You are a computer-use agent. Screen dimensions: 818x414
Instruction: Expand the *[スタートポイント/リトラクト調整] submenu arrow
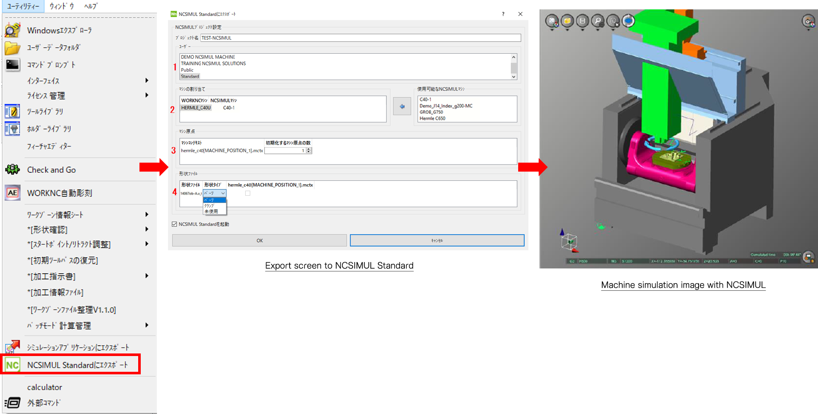click(x=147, y=244)
